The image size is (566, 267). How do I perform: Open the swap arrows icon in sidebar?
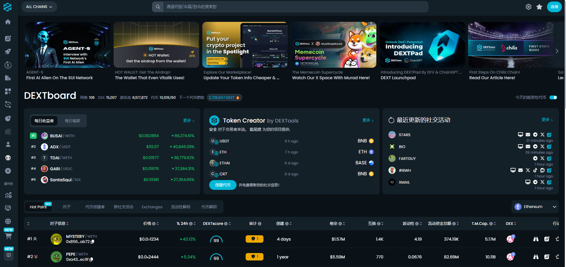(8, 104)
